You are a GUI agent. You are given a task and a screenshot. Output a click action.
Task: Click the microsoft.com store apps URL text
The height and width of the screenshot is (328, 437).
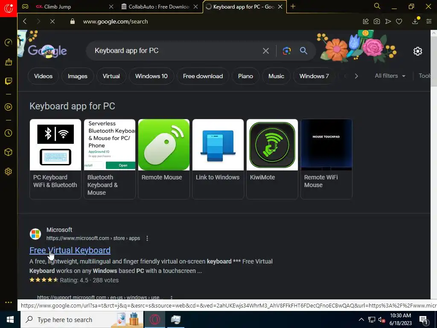[93, 238]
